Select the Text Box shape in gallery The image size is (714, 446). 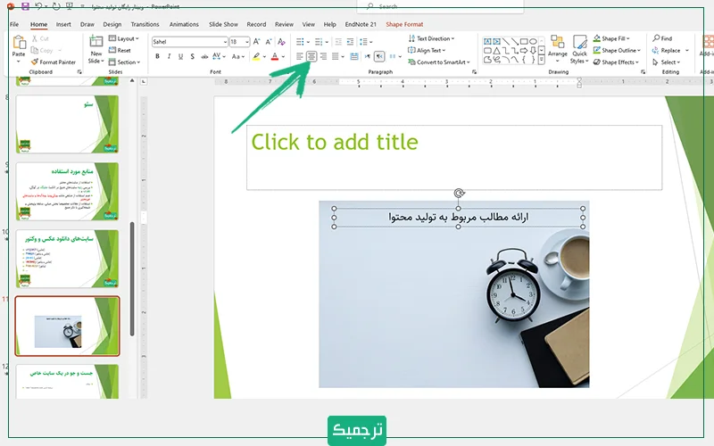tap(487, 41)
